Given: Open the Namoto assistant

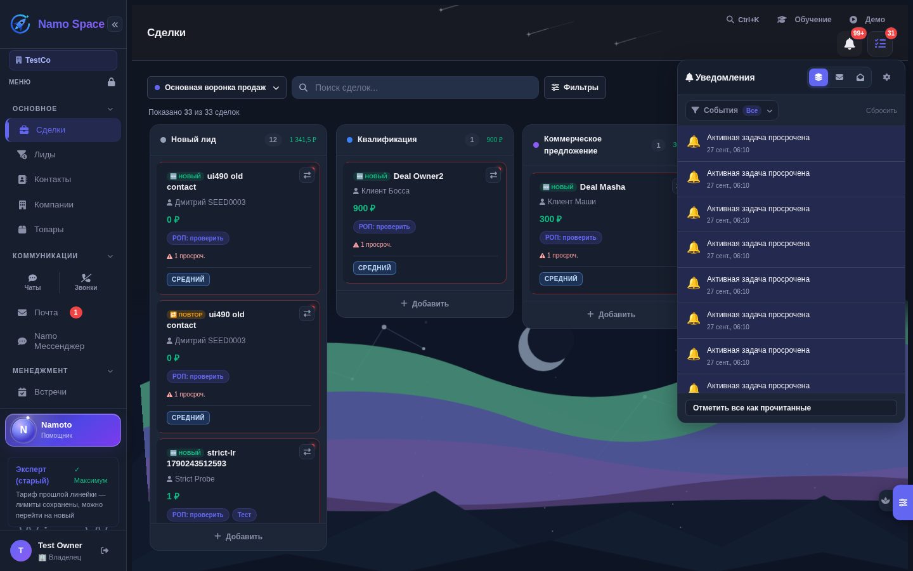Looking at the screenshot, I should click(x=63, y=430).
